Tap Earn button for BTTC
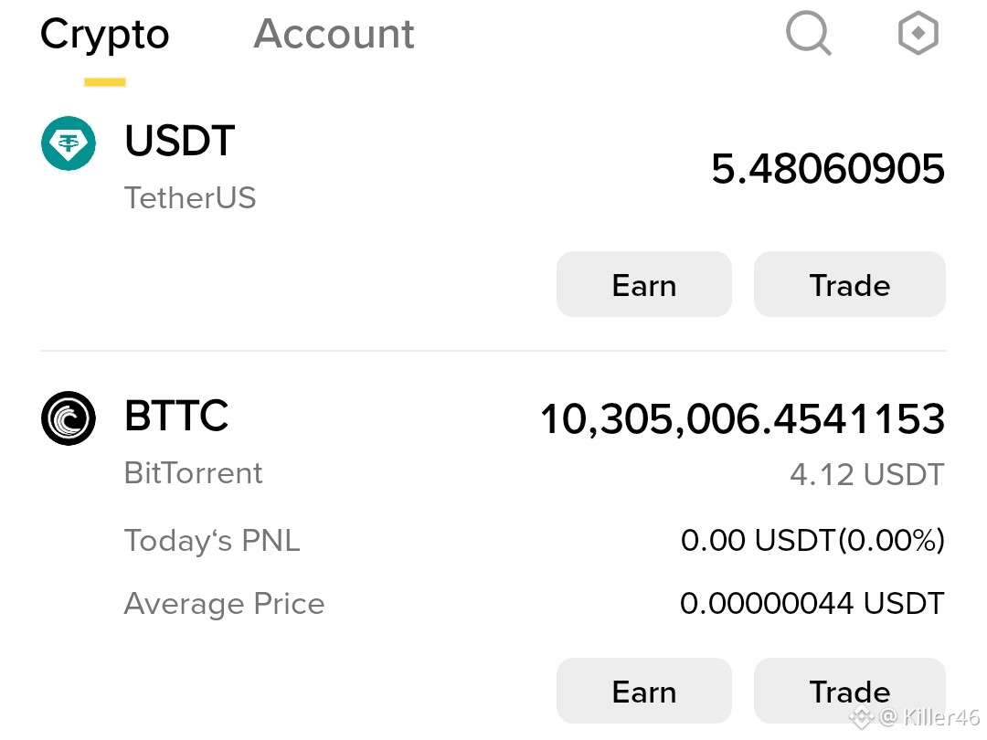The width and height of the screenshot is (987, 740). pos(644,691)
